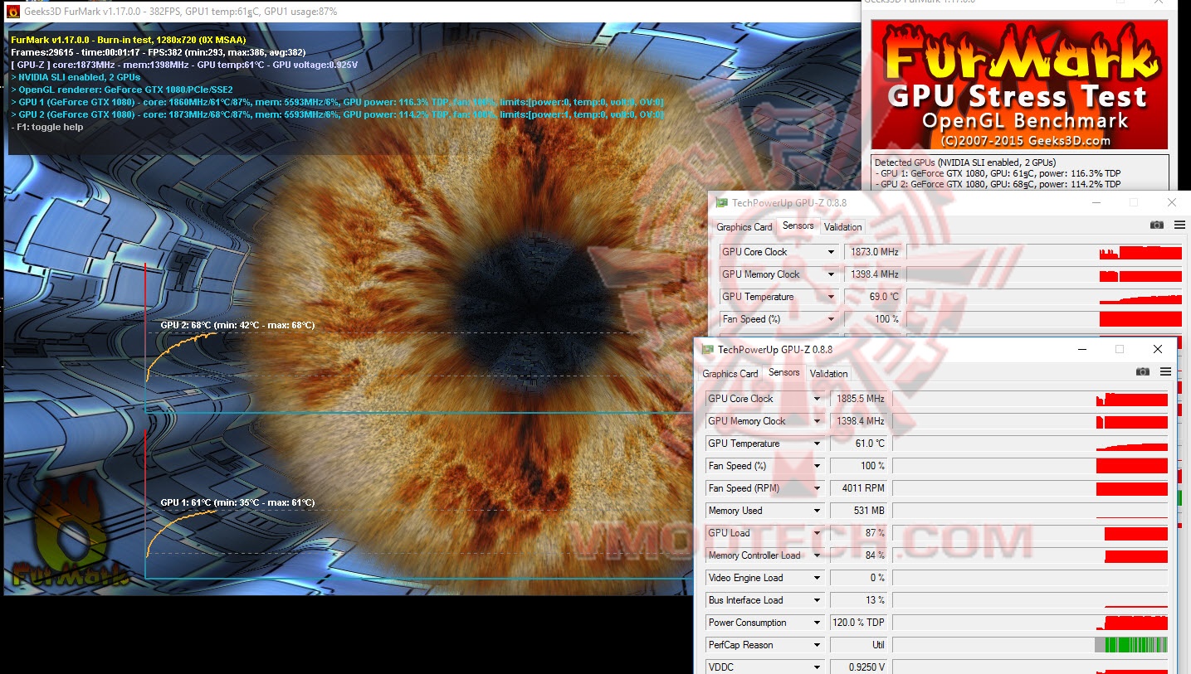
Task: Open hamburger menu in background GPU-Z window
Action: coord(1179,225)
